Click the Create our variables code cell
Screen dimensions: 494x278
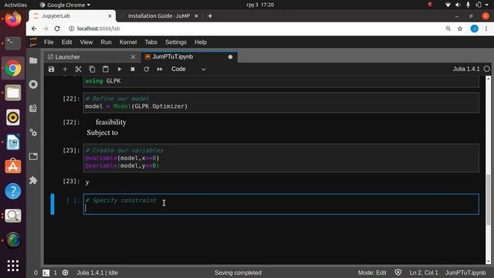click(x=281, y=158)
